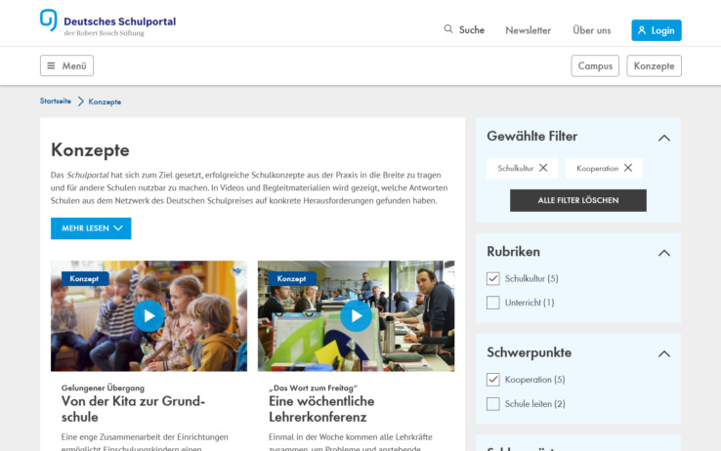The image size is (721, 451).
Task: Click the Konzepte page heading
Action: 90,150
